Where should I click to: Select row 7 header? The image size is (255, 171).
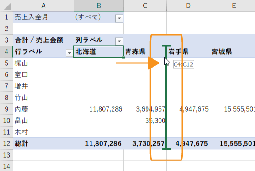(x=6, y=86)
